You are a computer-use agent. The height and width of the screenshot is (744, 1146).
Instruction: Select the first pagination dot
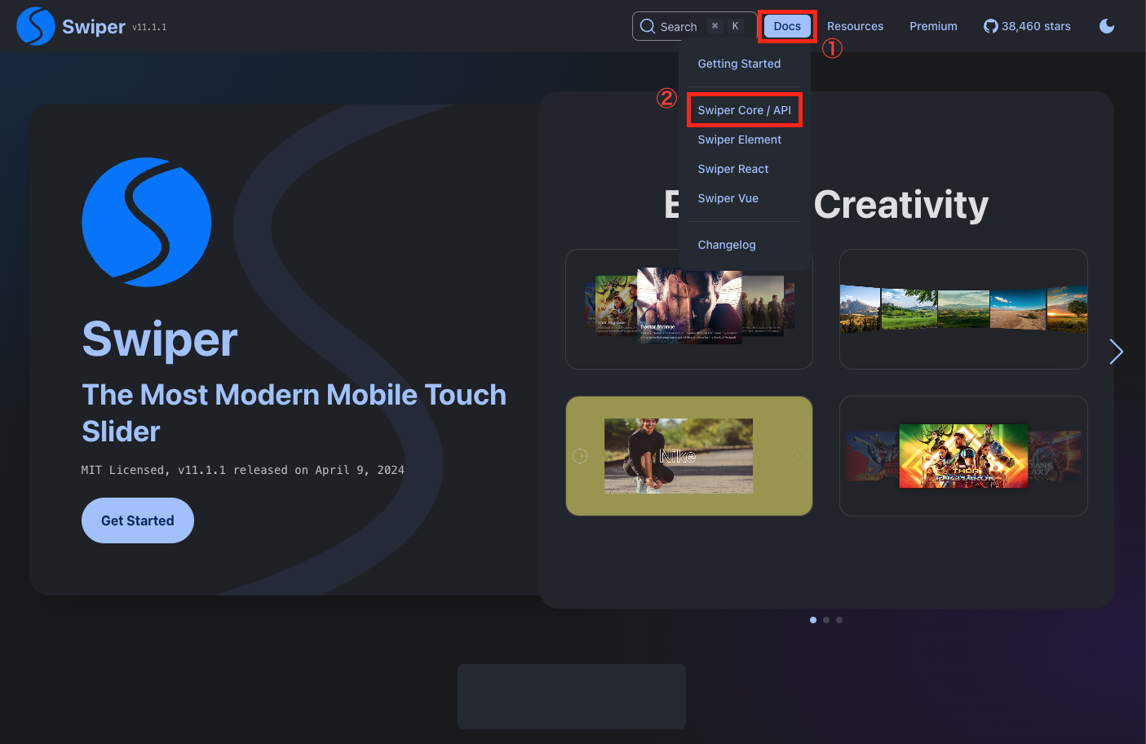click(x=813, y=620)
